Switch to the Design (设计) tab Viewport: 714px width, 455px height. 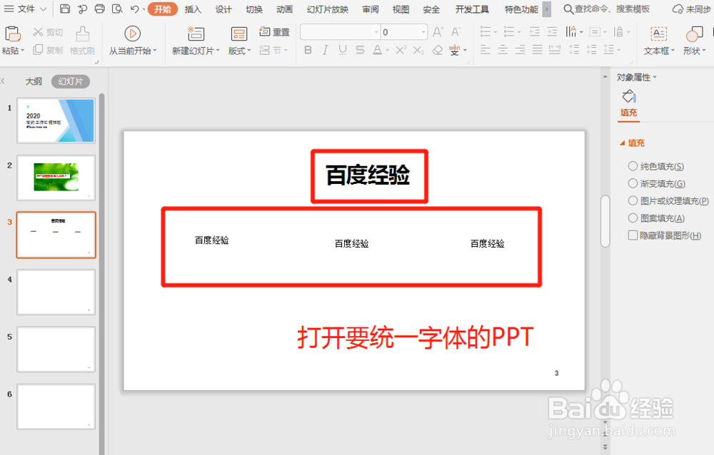coord(223,9)
